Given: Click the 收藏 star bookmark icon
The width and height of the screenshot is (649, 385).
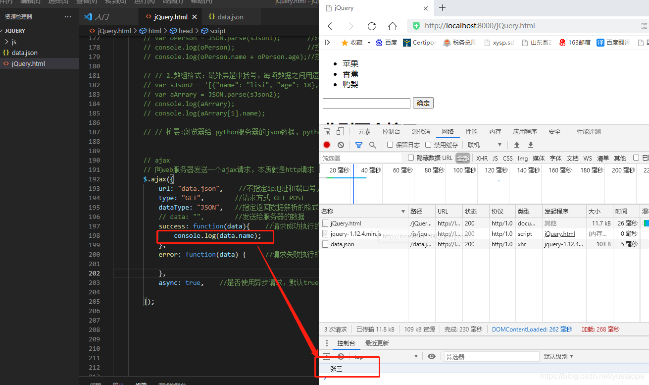Looking at the screenshot, I should point(345,43).
